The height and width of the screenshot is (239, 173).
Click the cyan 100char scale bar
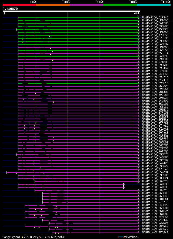pos(121,237)
